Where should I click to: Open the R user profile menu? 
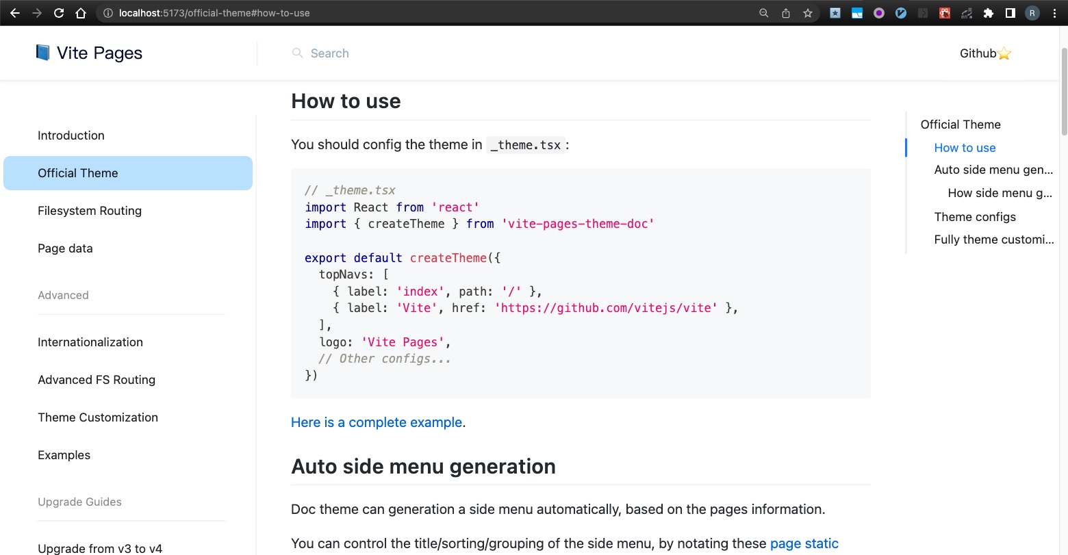(1032, 13)
